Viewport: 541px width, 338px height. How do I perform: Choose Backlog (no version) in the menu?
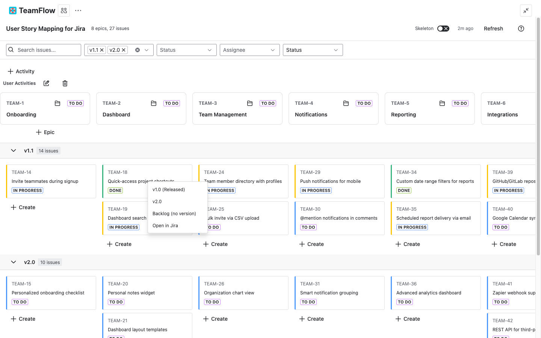click(174, 213)
